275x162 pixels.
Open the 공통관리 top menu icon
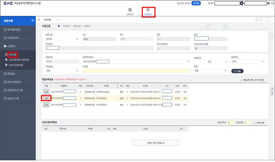point(130,12)
